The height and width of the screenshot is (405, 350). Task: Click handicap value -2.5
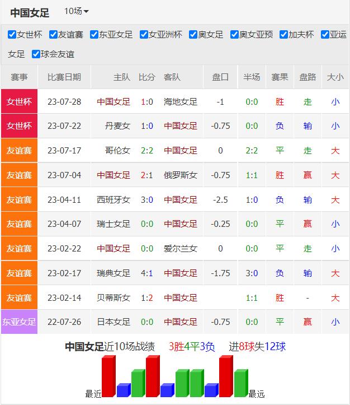click(220, 199)
